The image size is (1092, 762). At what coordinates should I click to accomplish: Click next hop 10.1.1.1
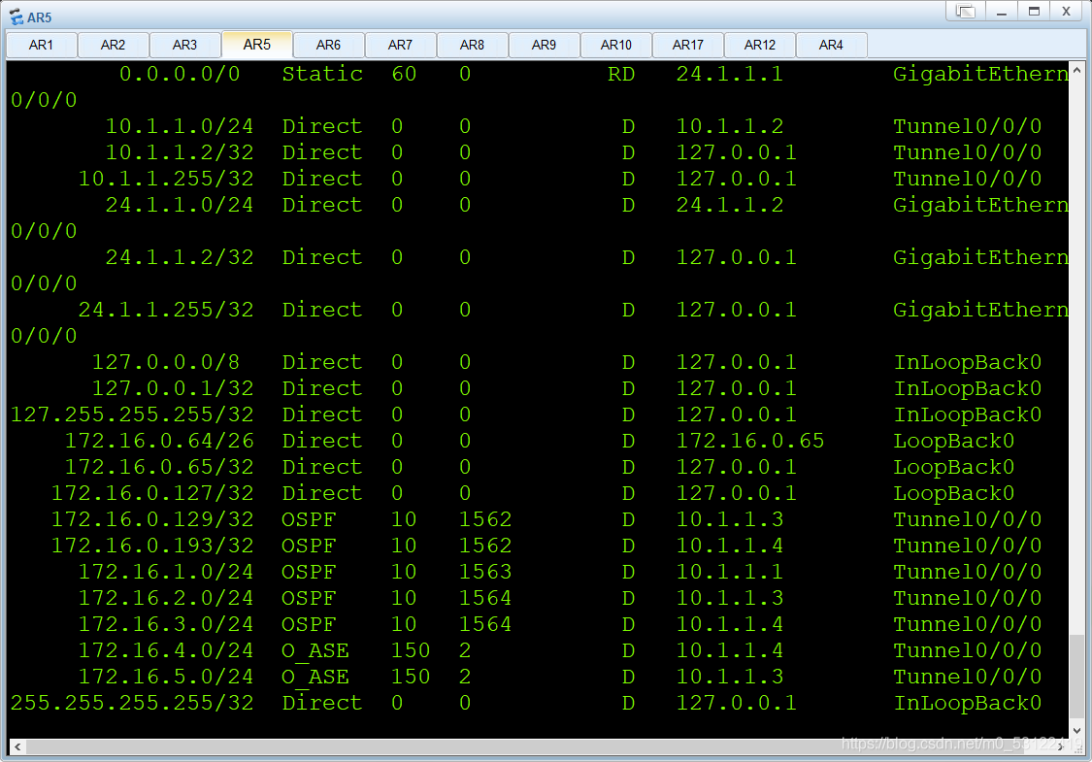(729, 572)
